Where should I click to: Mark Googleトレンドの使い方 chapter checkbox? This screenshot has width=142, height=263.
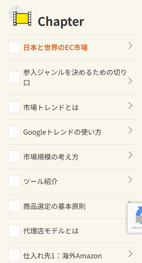[14, 132]
